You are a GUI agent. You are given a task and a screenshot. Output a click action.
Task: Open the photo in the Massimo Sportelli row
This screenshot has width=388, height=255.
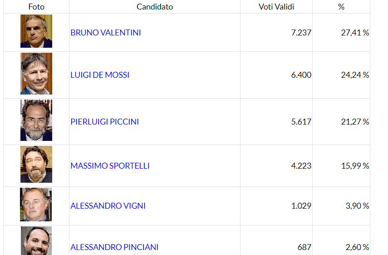(36, 165)
